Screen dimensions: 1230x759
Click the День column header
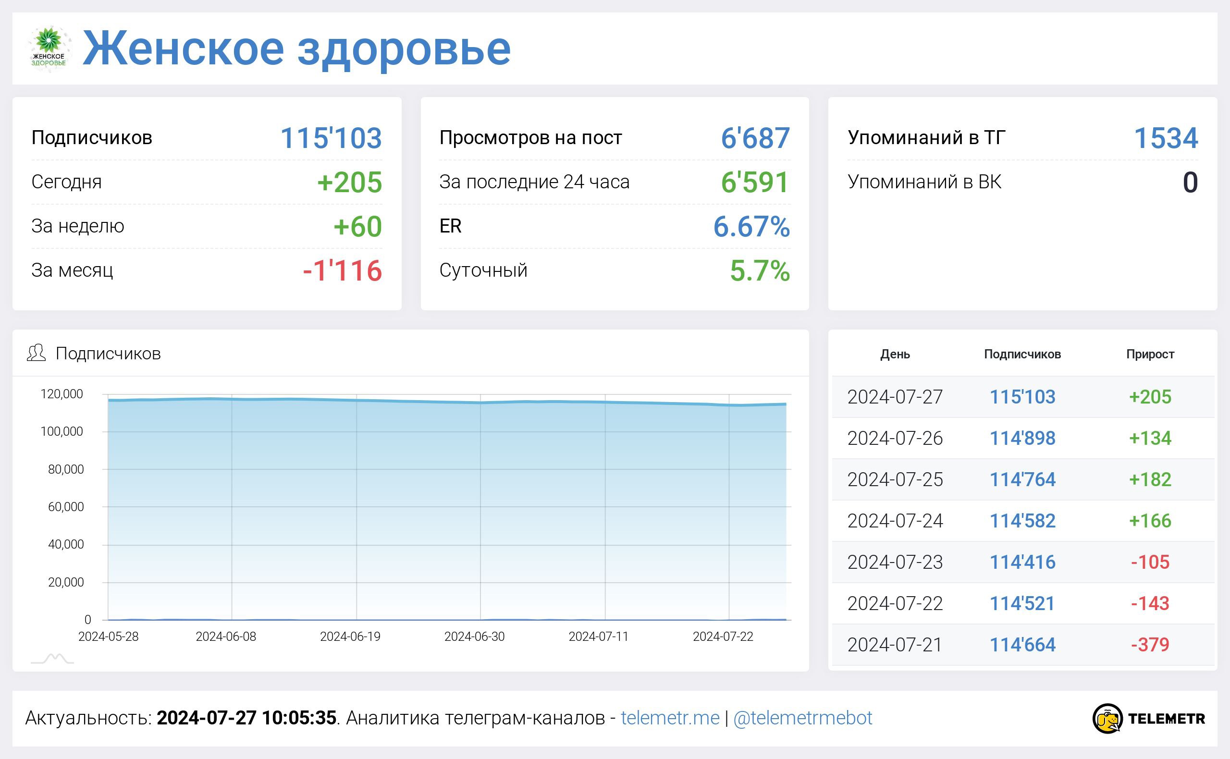click(895, 354)
